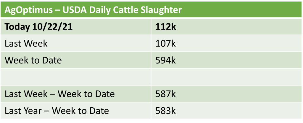Select the "594k" value cell
Screen dimensions: 303x123
166,60
